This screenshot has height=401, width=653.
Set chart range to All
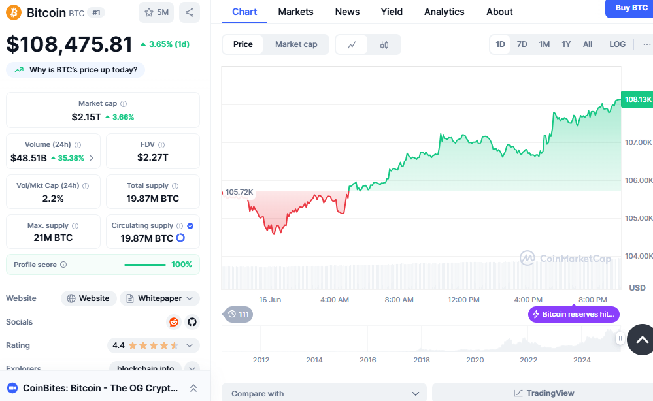coord(588,44)
